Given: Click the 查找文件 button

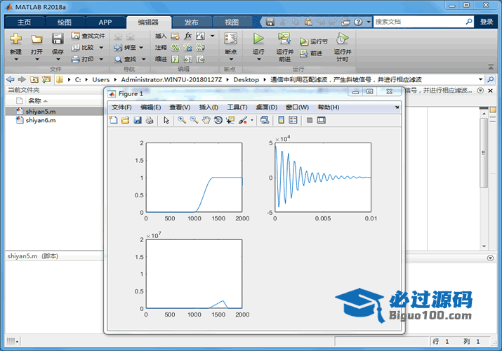Looking at the screenshot, I should tap(88, 36).
